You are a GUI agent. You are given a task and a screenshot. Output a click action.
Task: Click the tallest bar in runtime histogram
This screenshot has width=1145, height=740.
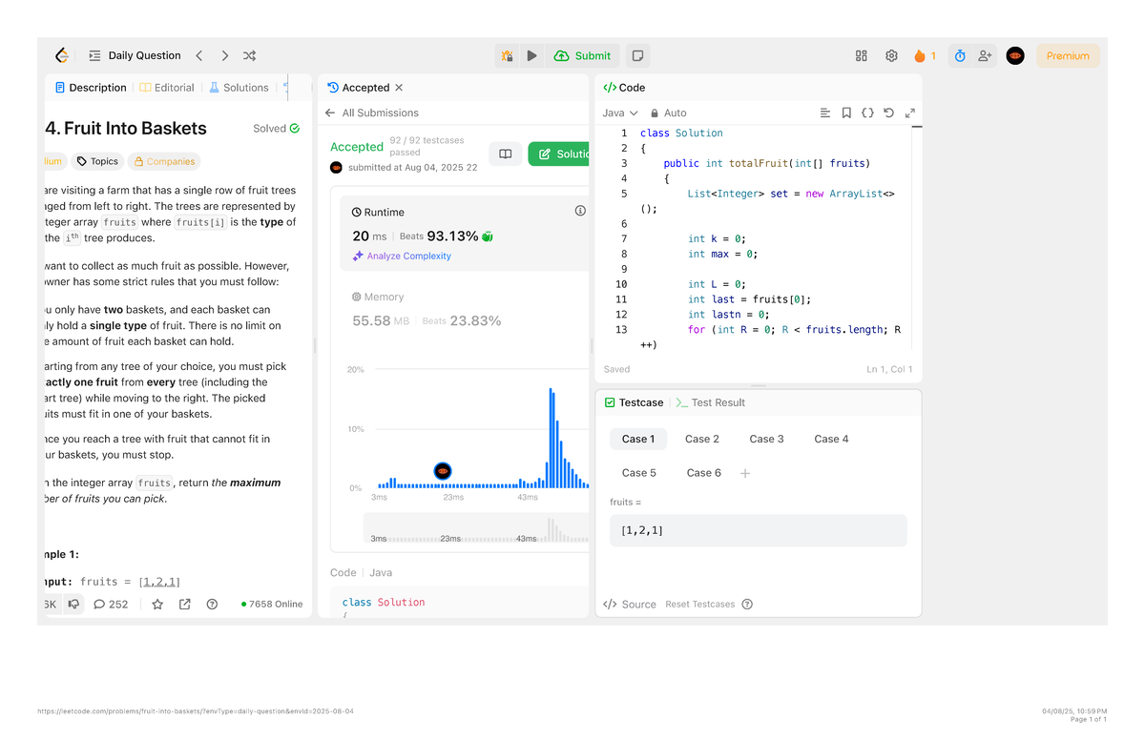[x=551, y=439]
